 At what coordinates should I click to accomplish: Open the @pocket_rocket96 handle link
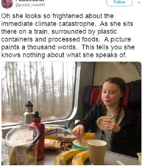[x=30, y=5]
